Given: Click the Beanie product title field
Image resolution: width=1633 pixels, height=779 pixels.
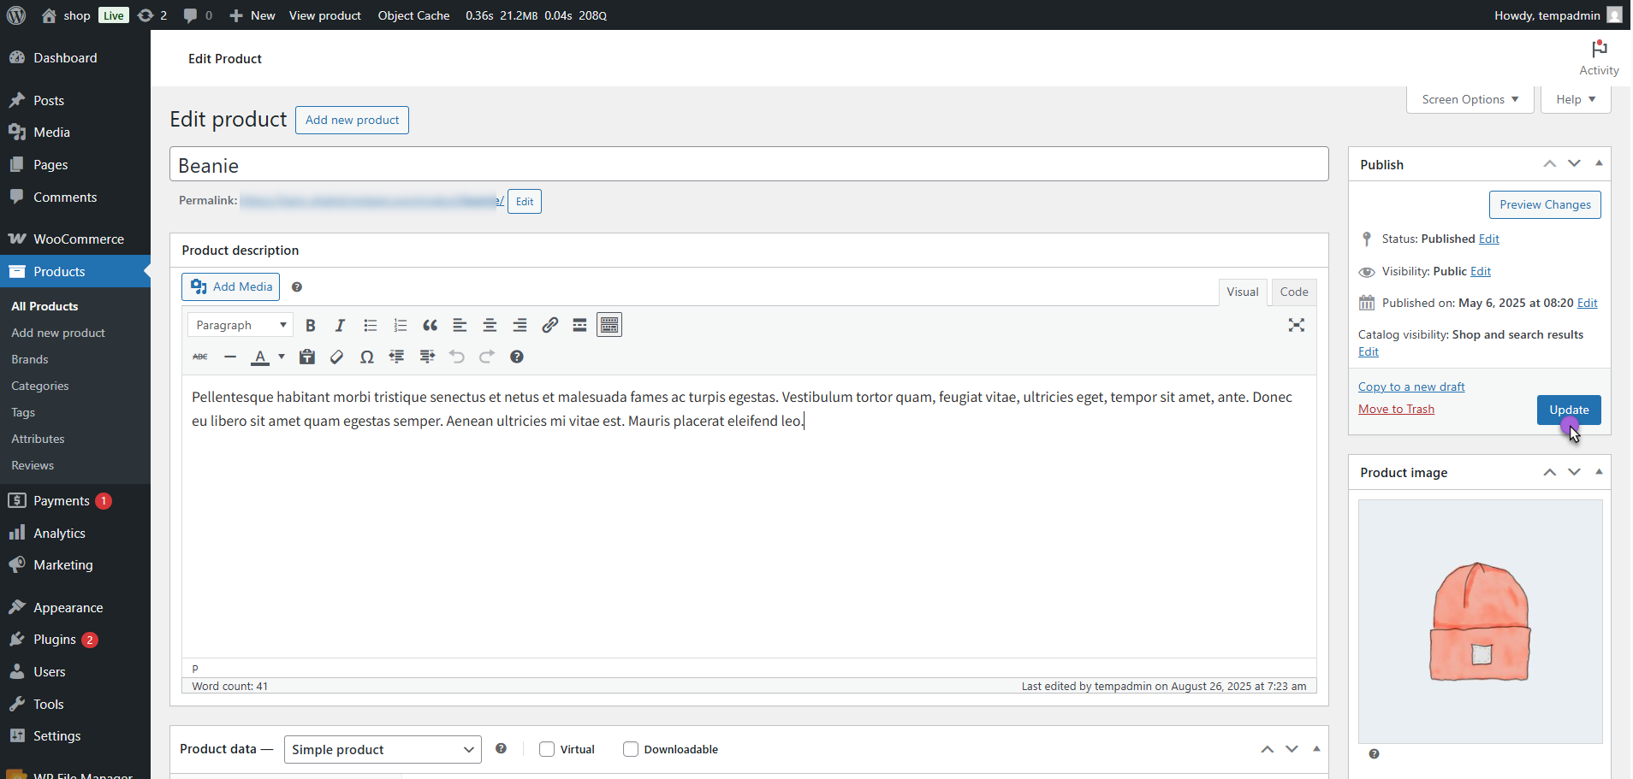Looking at the screenshot, I should pyautogui.click(x=748, y=165).
